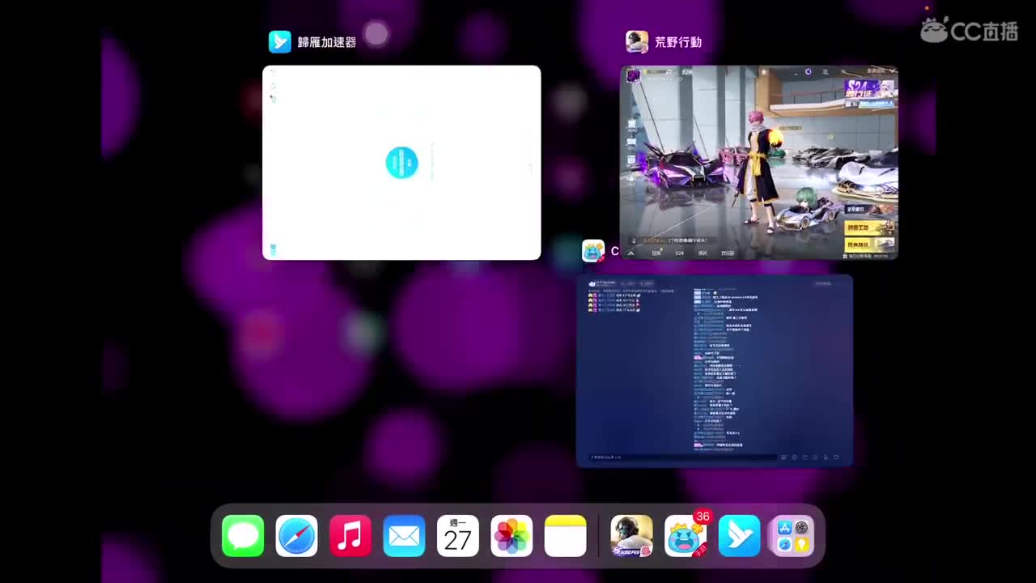Screen dimensions: 1036x583
Task: Open the Notes app in the dock
Action: [565, 536]
